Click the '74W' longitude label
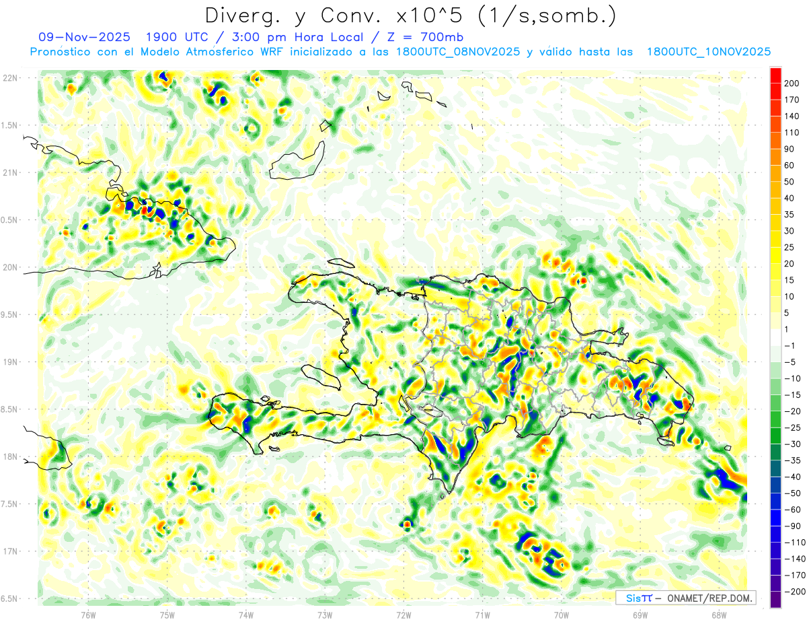 [x=246, y=615]
